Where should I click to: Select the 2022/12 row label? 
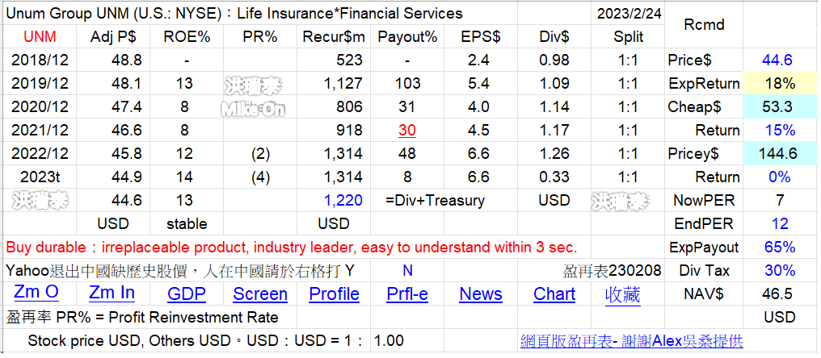click(40, 154)
